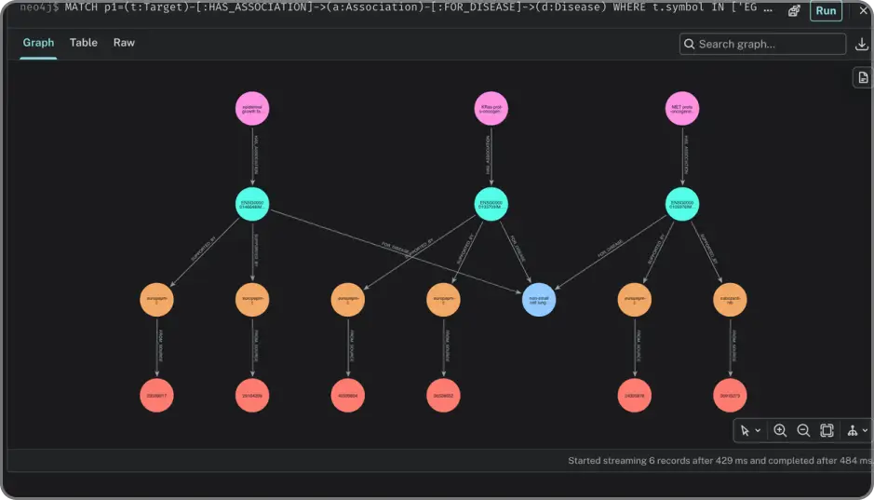The width and height of the screenshot is (874, 500).
Task: Select the ENSG00000146648 association node
Action: 252,205
